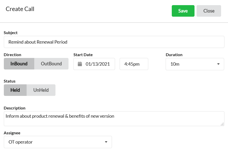Click the Description box resize handle

(x=222, y=124)
